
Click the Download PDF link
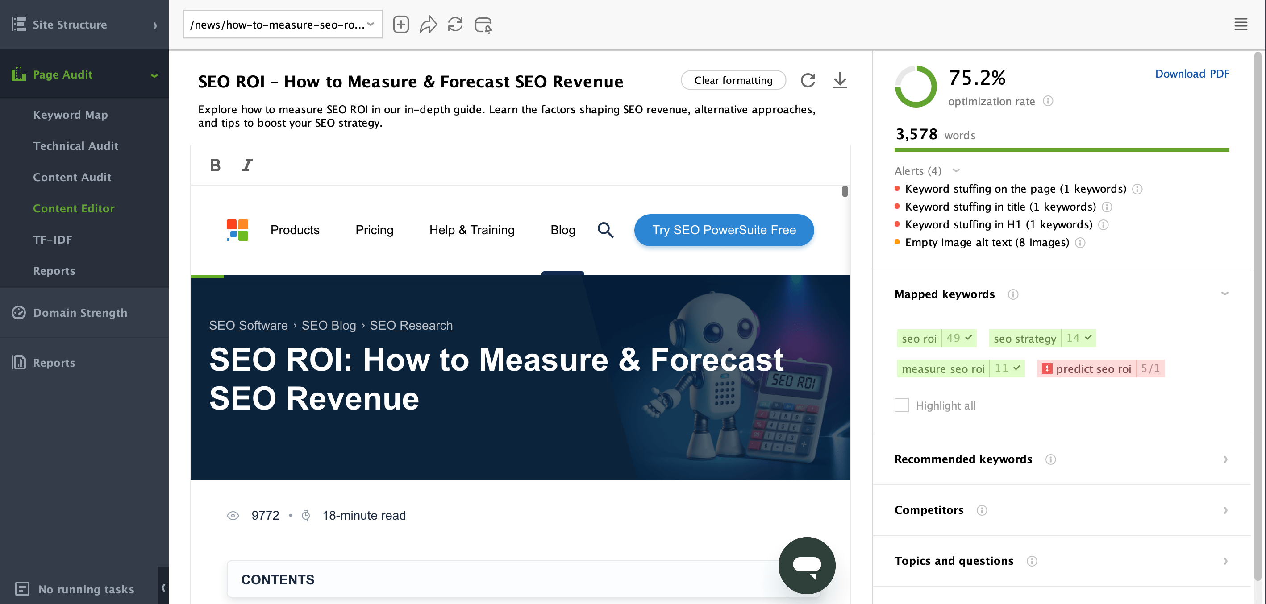(x=1192, y=74)
